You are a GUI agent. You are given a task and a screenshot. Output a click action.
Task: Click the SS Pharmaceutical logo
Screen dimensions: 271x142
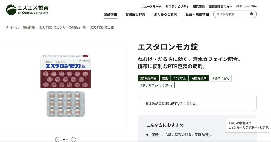pyautogui.click(x=27, y=10)
